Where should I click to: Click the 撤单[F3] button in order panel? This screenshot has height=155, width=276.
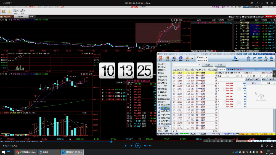[x=249, y=79]
